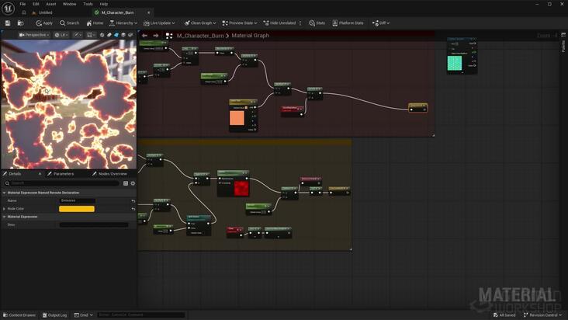568x320 pixels.
Task: Select cube preview mesh icon
Action: pyautogui.click(x=123, y=35)
